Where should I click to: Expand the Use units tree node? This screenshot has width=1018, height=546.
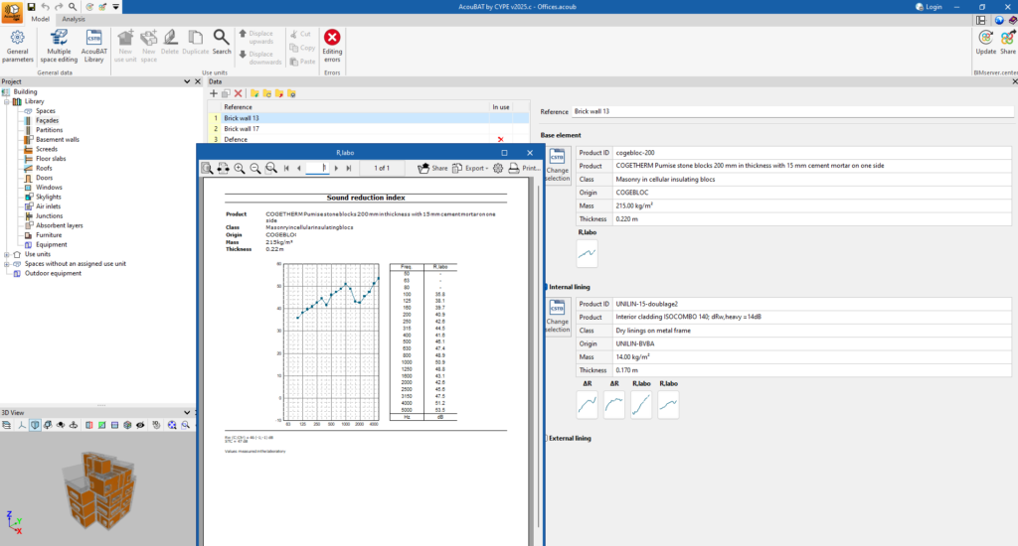point(7,254)
